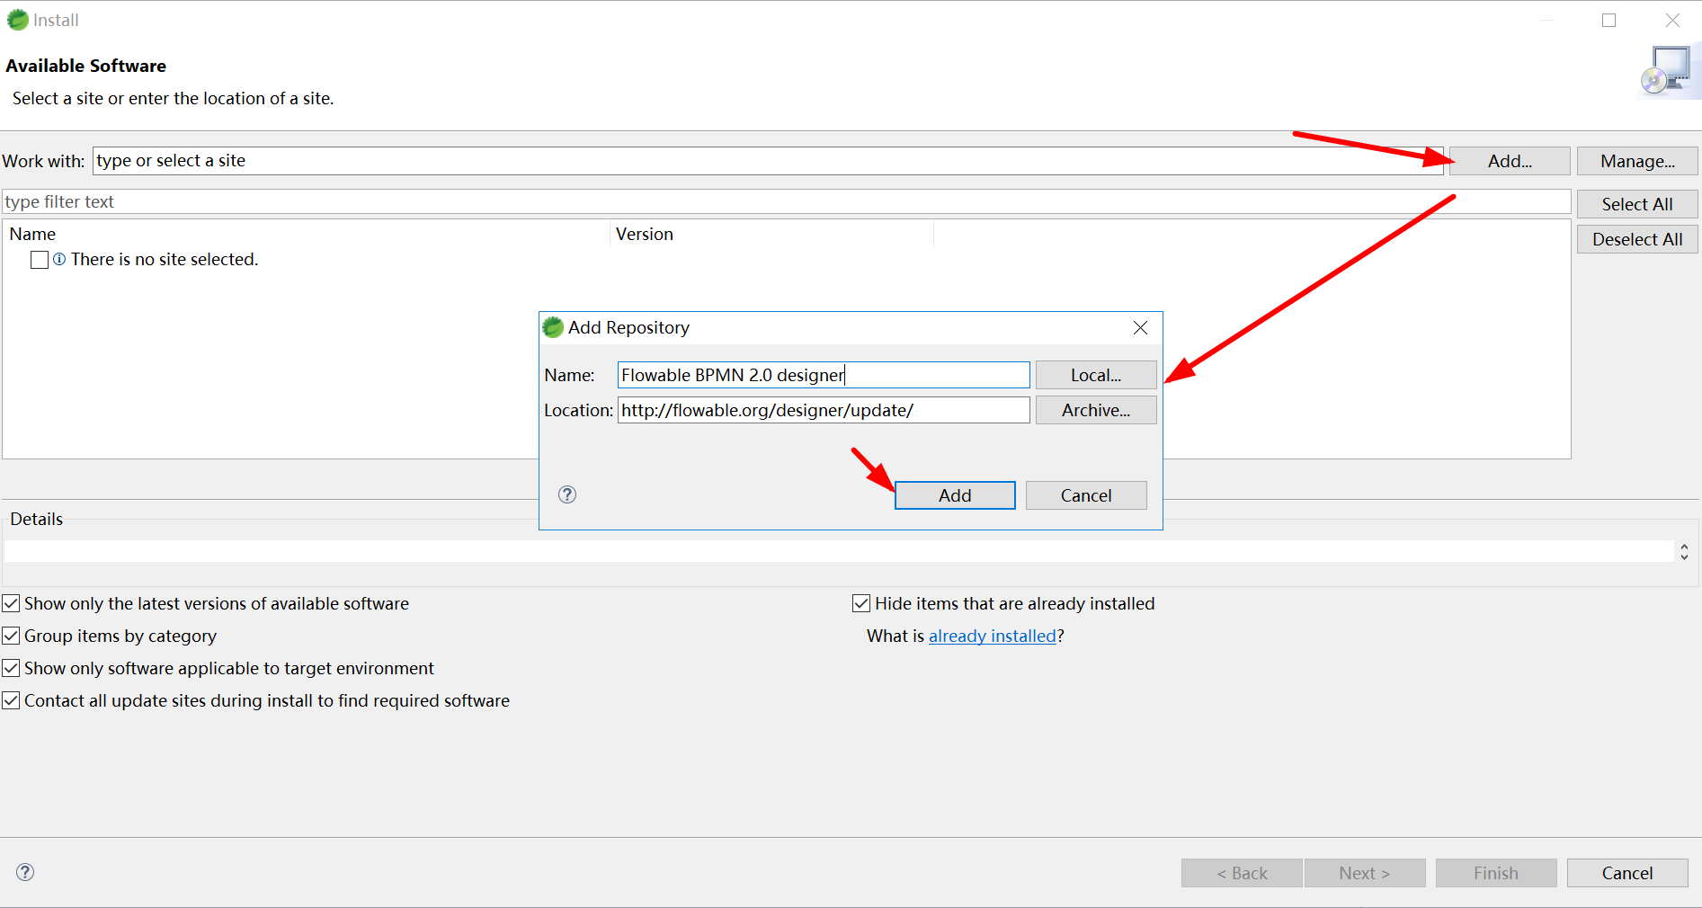1702x908 pixels.
Task: Click the Install window title icon
Action: (17, 20)
